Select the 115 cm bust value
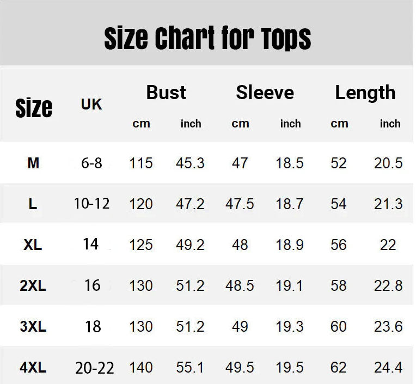This screenshot has width=416, height=384. coord(141,163)
